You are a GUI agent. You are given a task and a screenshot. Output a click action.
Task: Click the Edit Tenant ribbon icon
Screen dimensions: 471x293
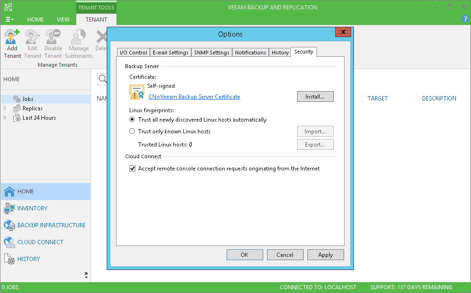coord(32,36)
